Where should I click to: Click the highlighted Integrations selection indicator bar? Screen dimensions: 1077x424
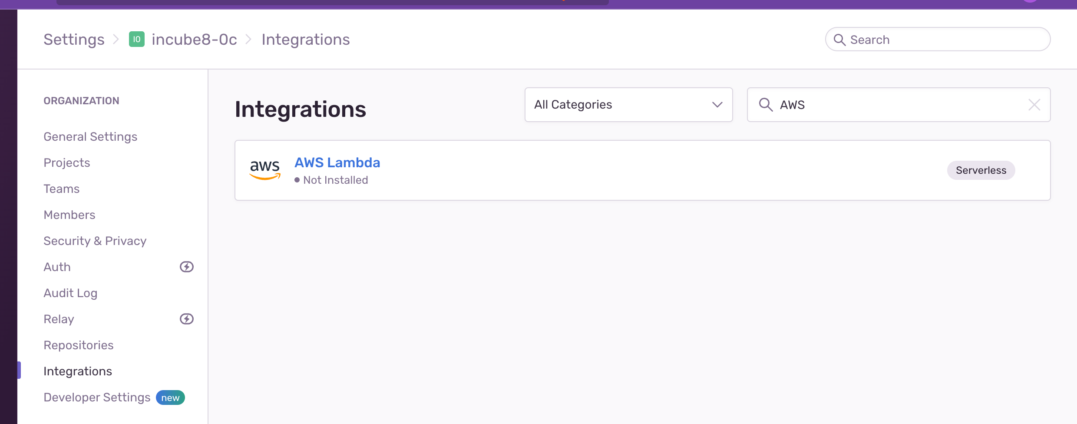pyautogui.click(x=18, y=370)
